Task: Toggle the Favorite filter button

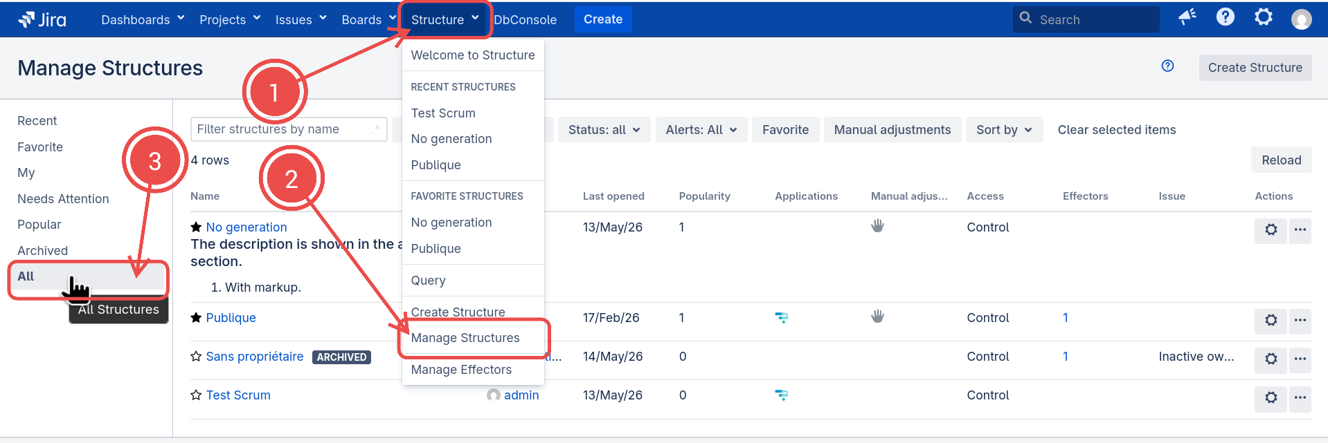Action: 785,130
